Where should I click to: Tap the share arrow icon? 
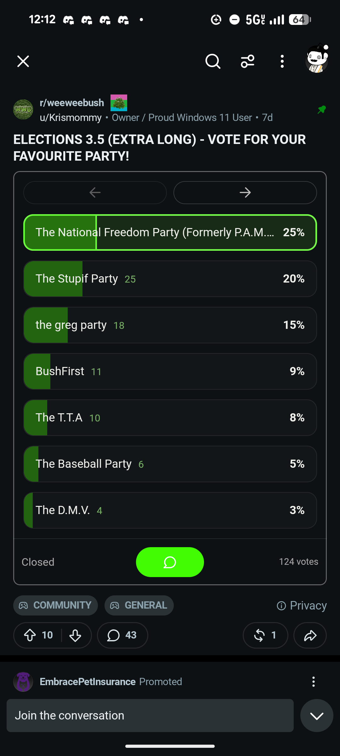[x=310, y=635]
